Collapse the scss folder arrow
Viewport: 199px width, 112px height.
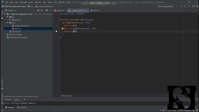point(7,23)
